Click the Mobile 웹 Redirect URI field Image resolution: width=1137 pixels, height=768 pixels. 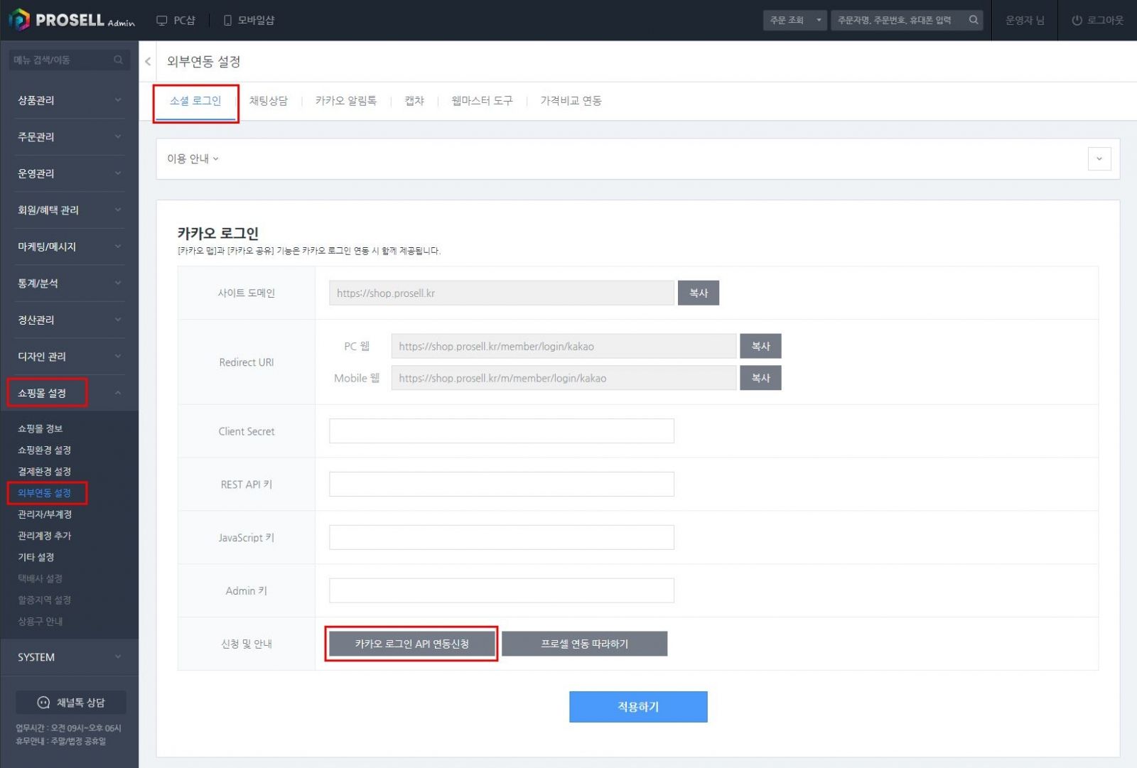click(x=564, y=378)
